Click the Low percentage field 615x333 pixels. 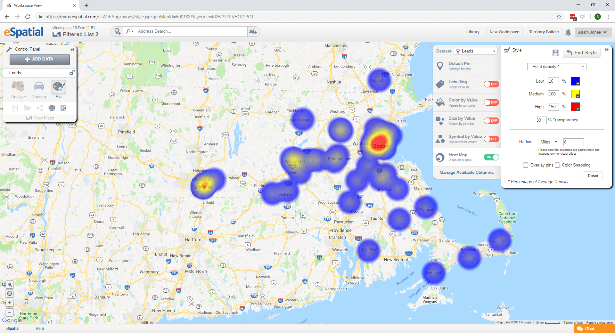pyautogui.click(x=553, y=81)
